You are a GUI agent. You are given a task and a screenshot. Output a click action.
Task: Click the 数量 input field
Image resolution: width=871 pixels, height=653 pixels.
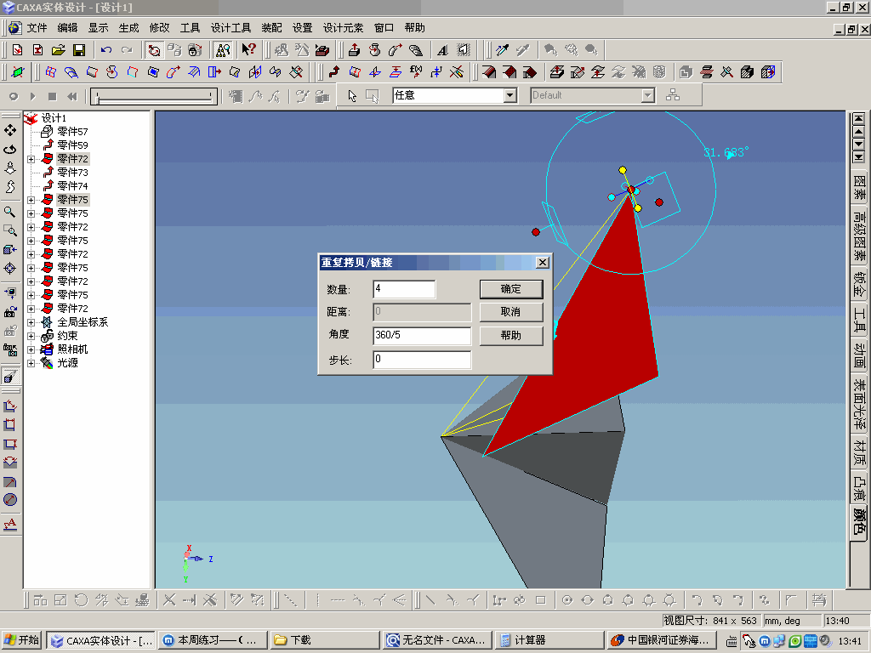[x=404, y=289]
